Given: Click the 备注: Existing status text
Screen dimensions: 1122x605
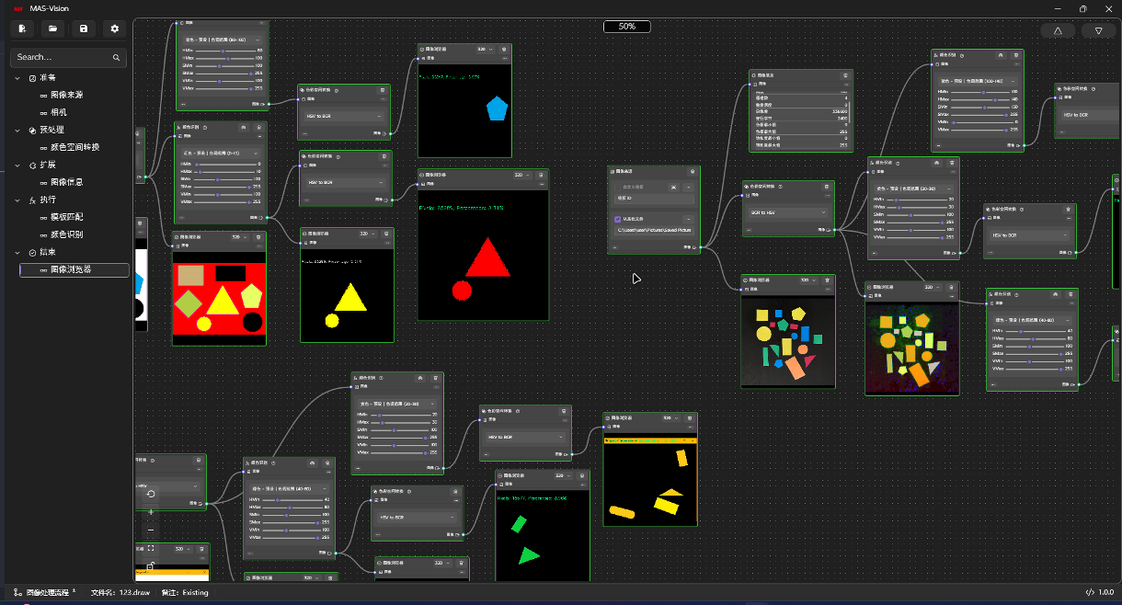Looking at the screenshot, I should click(x=185, y=593).
